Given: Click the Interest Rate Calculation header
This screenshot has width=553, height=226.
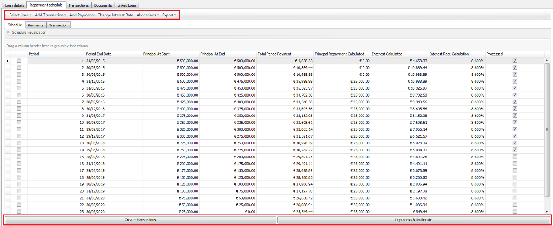Looking at the screenshot, I should (x=457, y=54).
